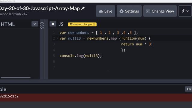
Task: Click the '79 unsaved changes' label
Action: coord(81,24)
